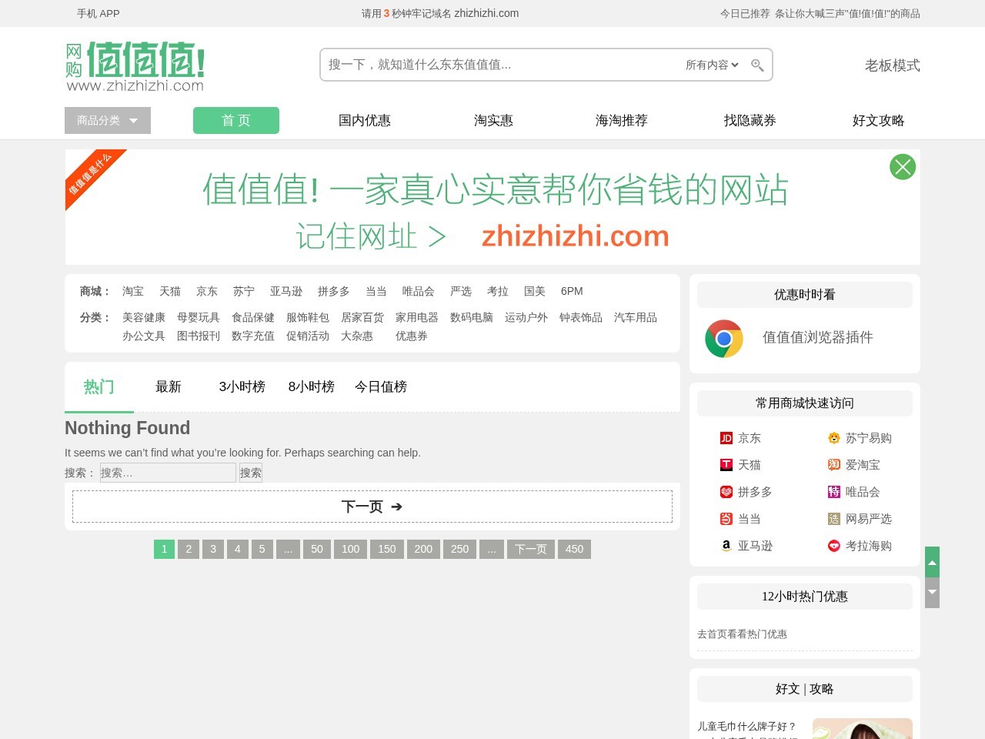This screenshot has height=739, width=985.
Task: Click the 值值值是什么 corner ribbon
Action: tap(91, 175)
